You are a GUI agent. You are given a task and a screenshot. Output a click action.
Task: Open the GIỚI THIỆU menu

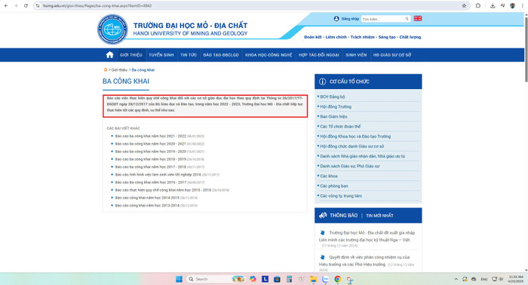[131, 55]
